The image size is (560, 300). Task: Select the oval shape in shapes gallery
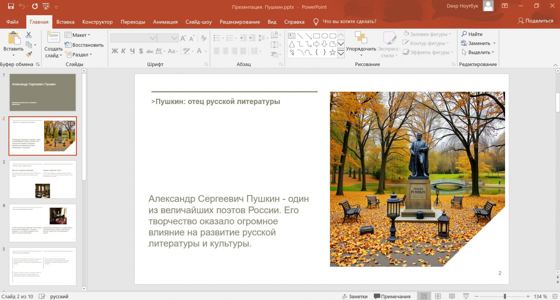coord(324,36)
